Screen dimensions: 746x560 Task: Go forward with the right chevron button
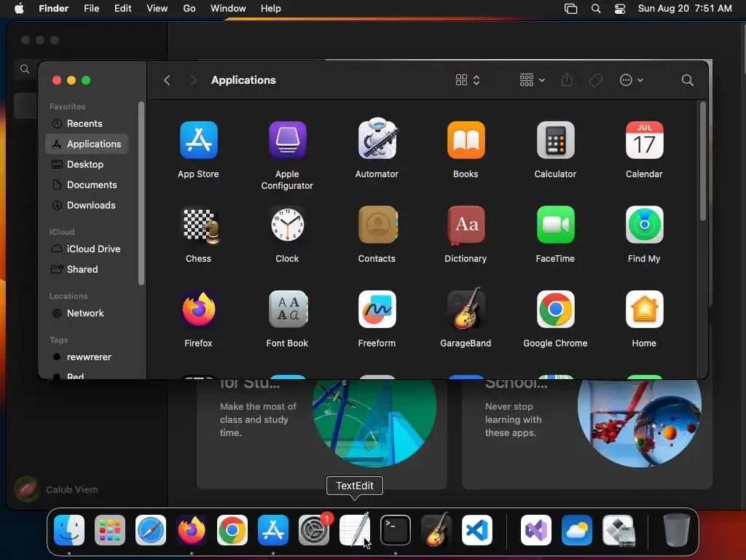coord(192,80)
